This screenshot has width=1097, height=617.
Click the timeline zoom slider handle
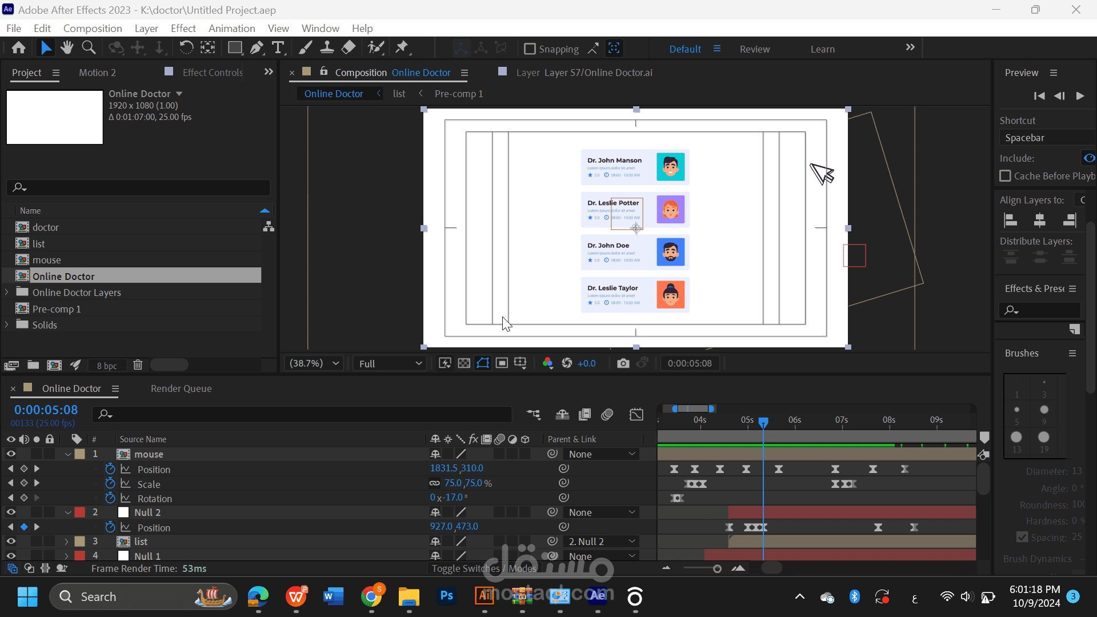coord(717,568)
